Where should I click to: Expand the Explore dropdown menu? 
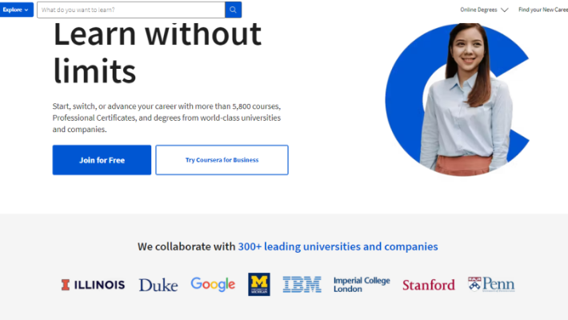(16, 10)
